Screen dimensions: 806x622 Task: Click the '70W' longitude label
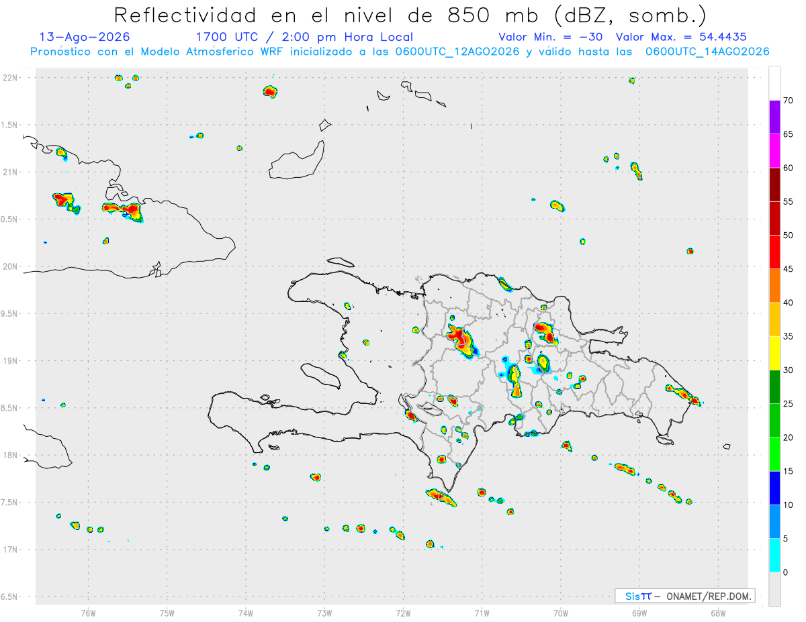coord(561,613)
